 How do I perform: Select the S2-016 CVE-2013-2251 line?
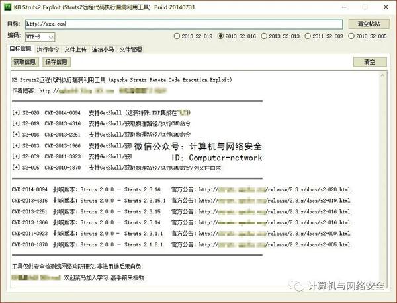click(101, 135)
